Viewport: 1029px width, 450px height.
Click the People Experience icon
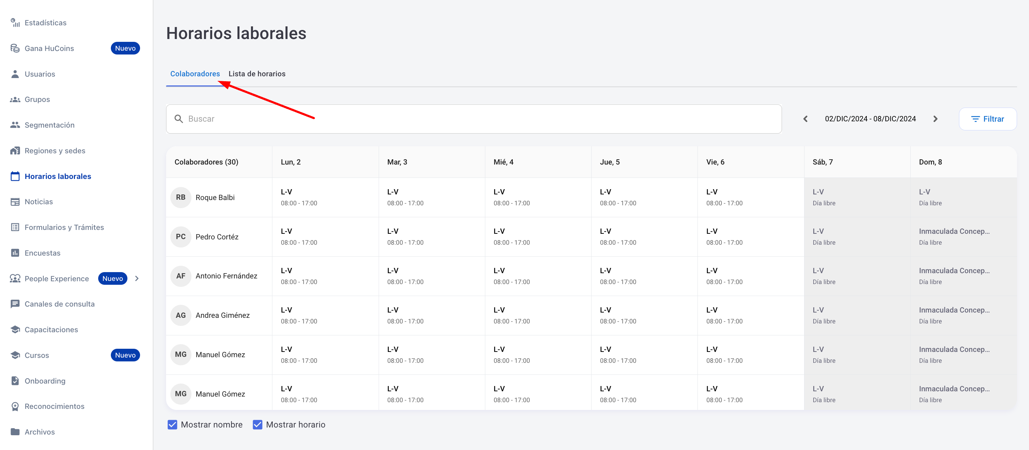(15, 278)
